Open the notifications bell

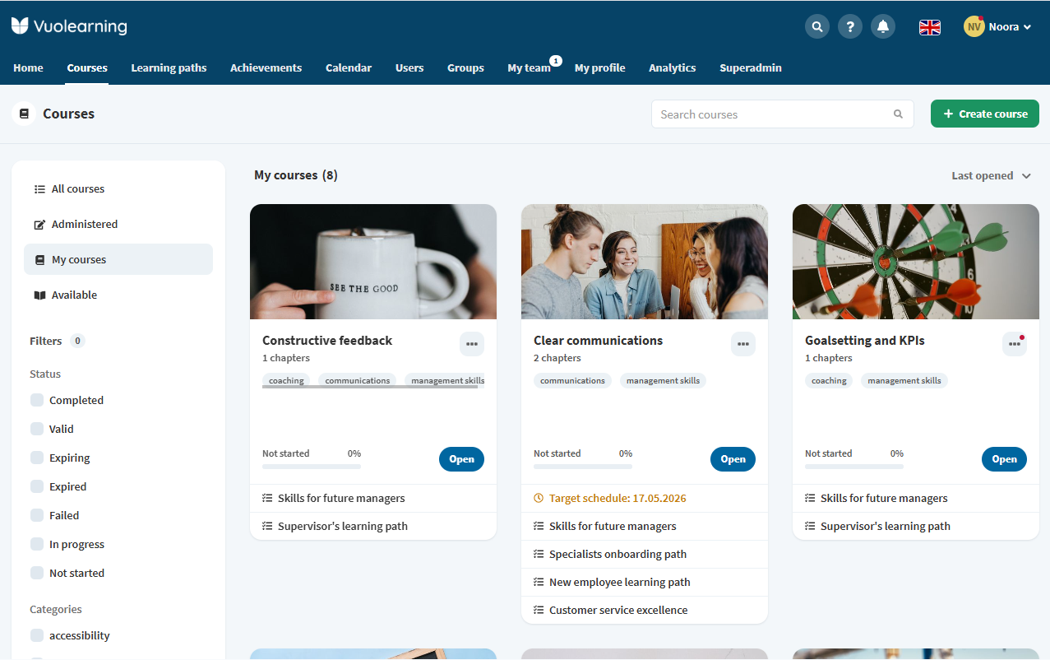[x=883, y=26]
